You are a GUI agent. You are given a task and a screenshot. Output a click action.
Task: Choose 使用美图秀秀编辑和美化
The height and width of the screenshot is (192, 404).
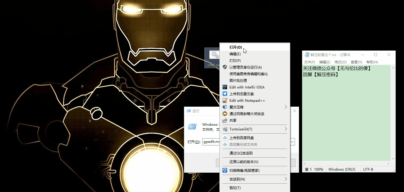(x=255, y=74)
